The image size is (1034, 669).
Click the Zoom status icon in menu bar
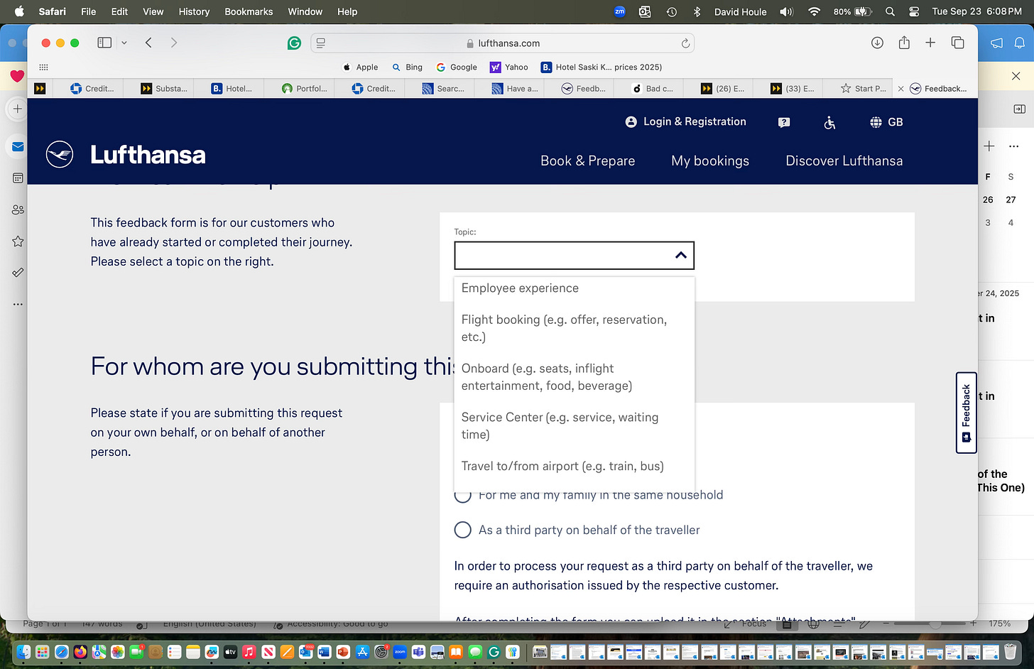tap(619, 11)
